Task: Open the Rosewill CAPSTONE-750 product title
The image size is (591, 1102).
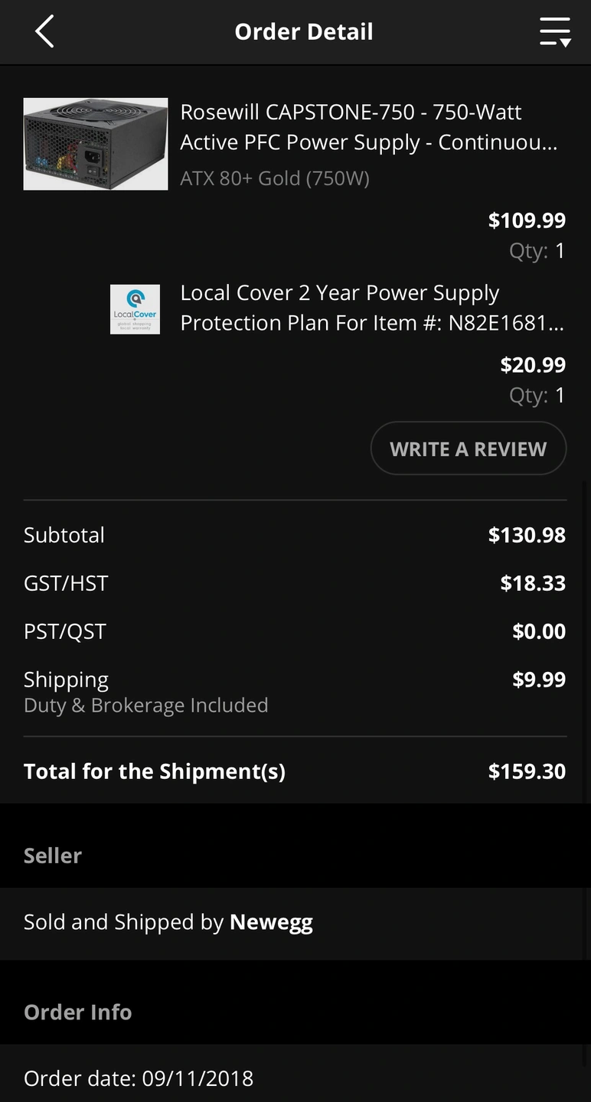Action: [x=368, y=127]
